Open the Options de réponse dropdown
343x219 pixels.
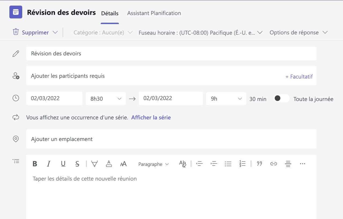[x=299, y=33]
